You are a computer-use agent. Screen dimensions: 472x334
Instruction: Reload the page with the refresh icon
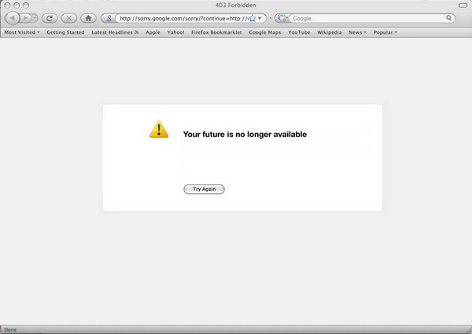click(50, 18)
